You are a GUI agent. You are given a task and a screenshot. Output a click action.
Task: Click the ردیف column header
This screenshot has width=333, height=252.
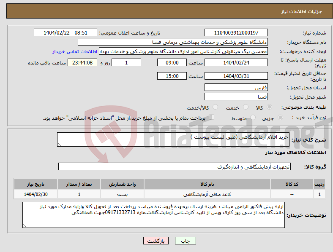(x=319, y=184)
